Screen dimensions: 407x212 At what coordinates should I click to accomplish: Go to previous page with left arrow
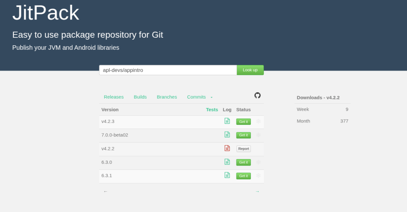[x=105, y=191]
